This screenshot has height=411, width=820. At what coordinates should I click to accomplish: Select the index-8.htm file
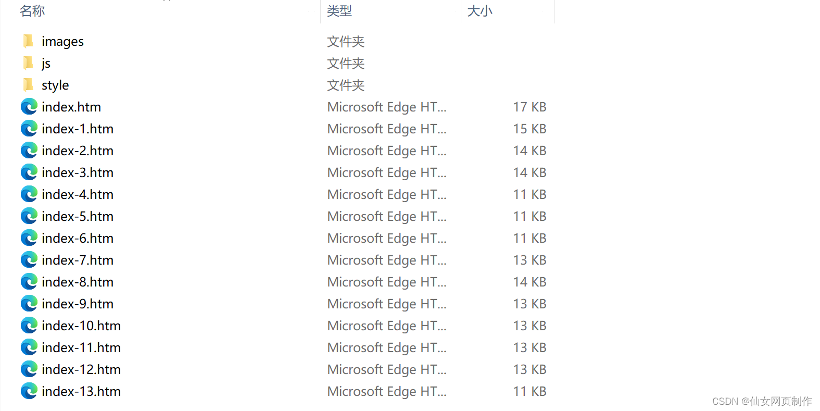coord(77,282)
